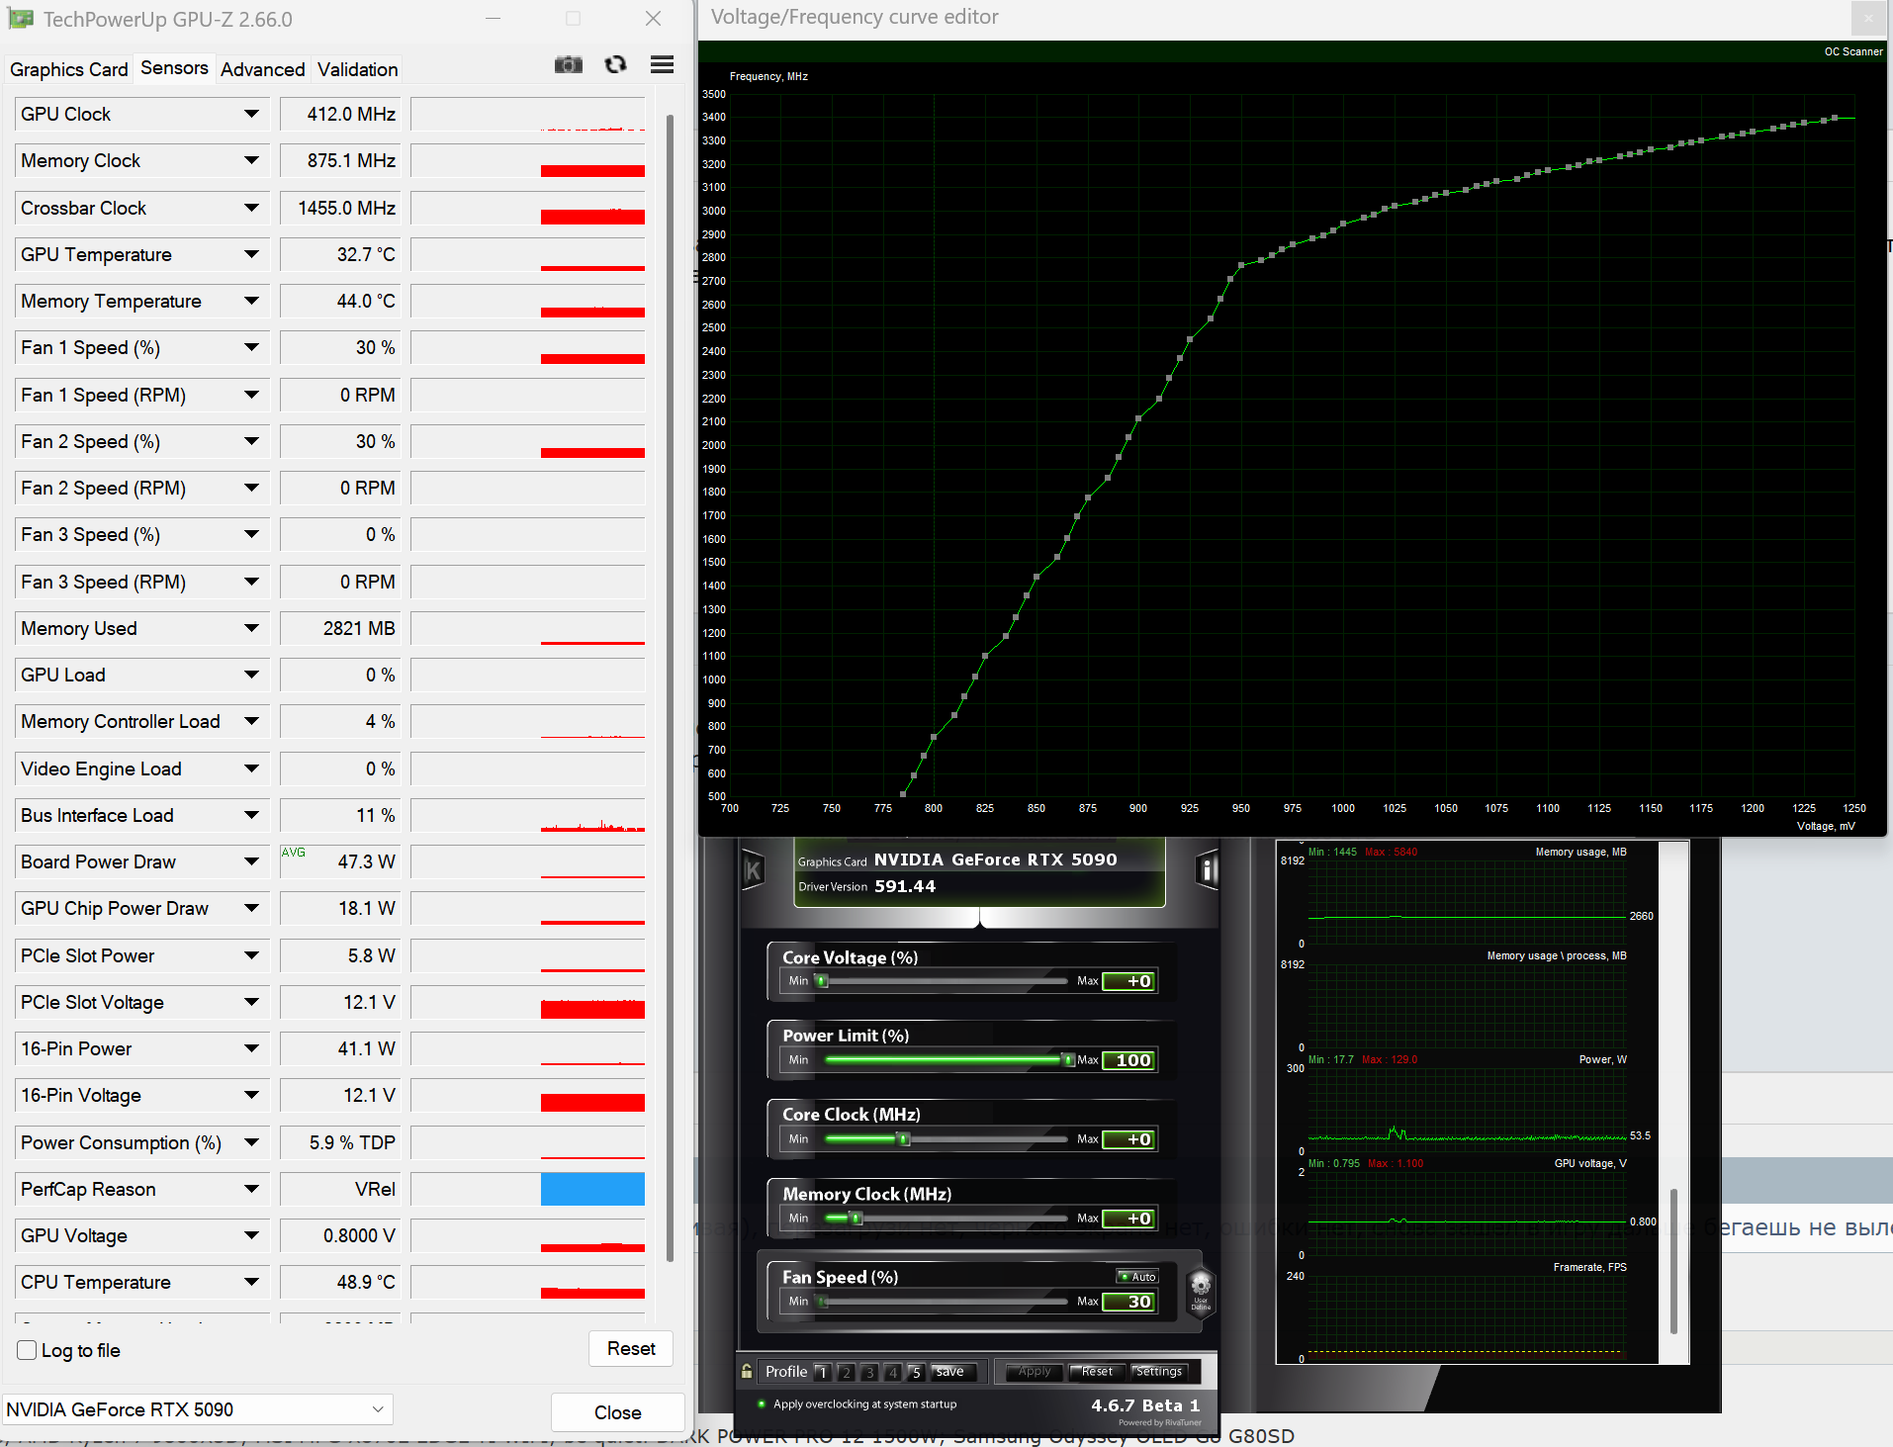Click the Afterburner profile lock icon

pyautogui.click(x=747, y=1371)
